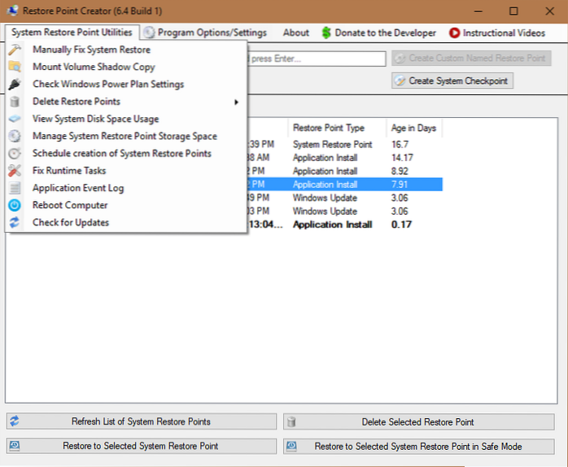Click the blue power icon beside Reboot Computer
This screenshot has height=467, width=568.
click(x=15, y=205)
